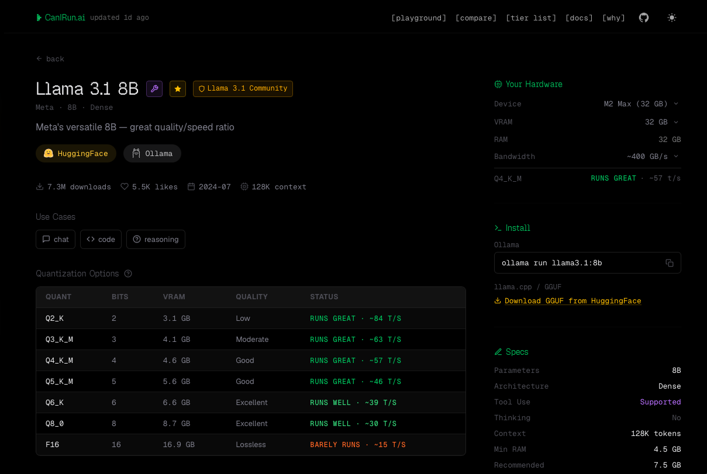
Task: Copy the ollama run command
Action: [670, 263]
